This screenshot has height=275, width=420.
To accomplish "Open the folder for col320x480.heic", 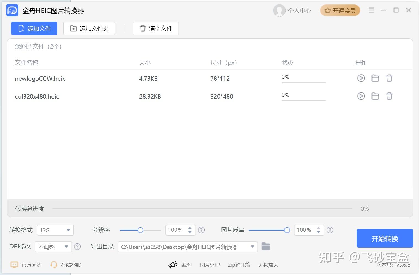I will [375, 96].
